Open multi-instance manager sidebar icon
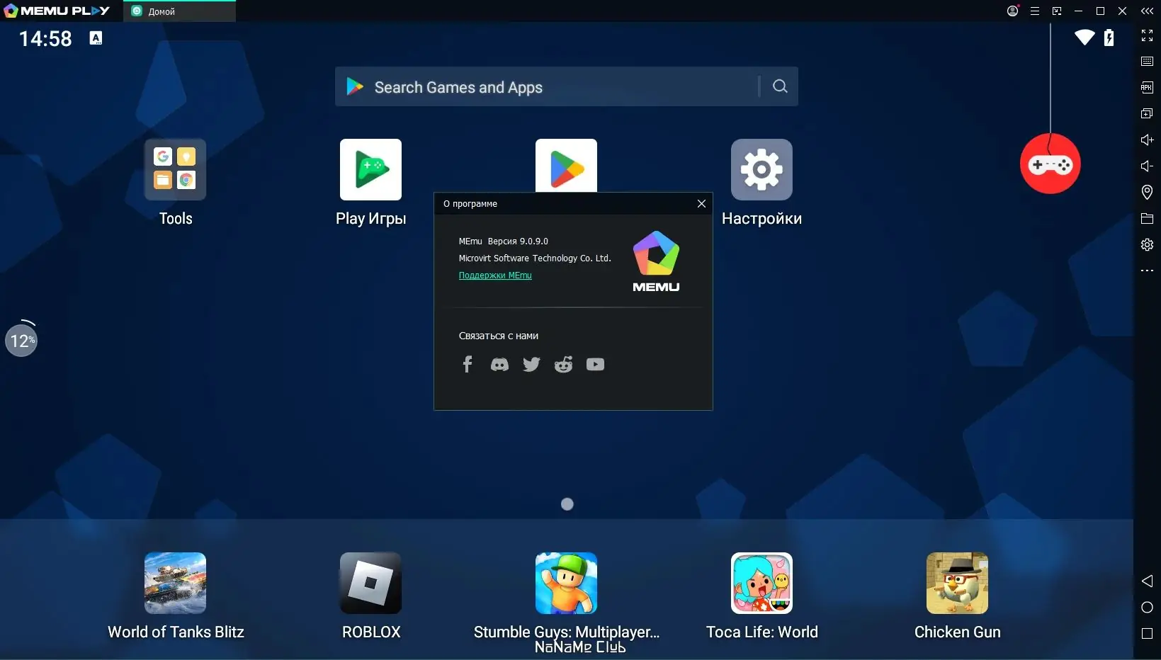1161x660 pixels. [1147, 113]
